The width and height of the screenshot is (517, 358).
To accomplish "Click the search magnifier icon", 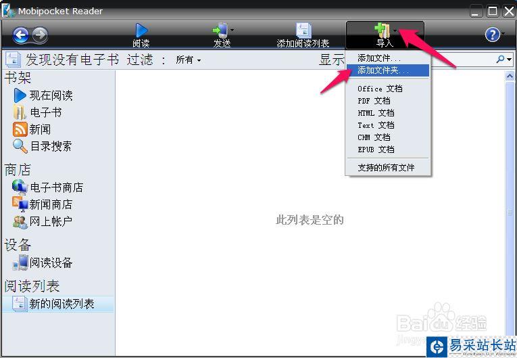I will coord(500,59).
